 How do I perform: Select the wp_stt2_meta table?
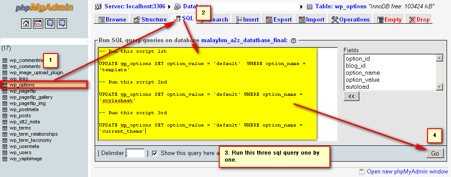coord(25,122)
